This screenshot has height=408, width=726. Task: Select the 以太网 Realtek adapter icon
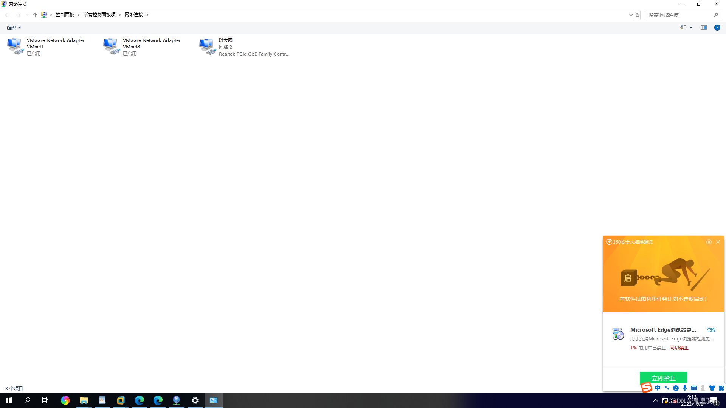207,46
